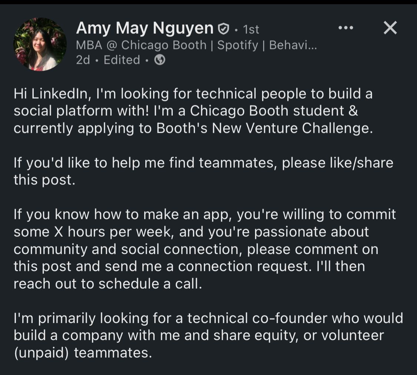Click the "Edited" post label
The width and height of the screenshot is (417, 375).
(x=122, y=60)
